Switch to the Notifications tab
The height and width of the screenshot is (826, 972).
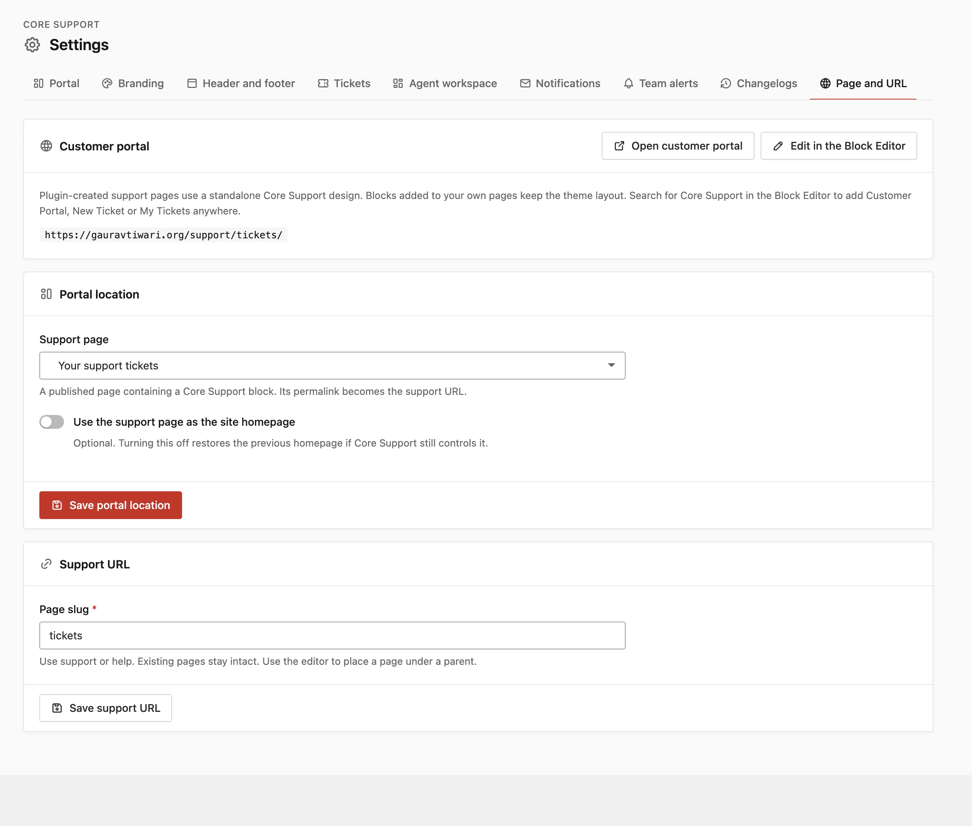pyautogui.click(x=560, y=83)
